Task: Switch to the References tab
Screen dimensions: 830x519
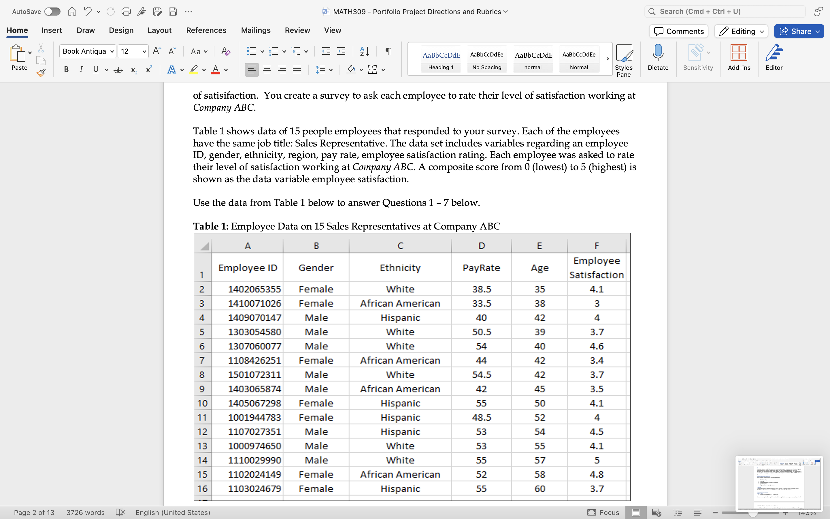Action: point(206,30)
